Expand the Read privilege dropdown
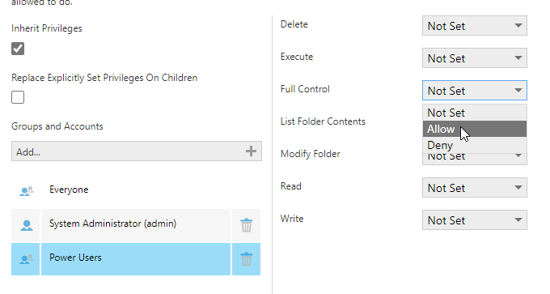This screenshot has width=550, height=294. [474, 188]
